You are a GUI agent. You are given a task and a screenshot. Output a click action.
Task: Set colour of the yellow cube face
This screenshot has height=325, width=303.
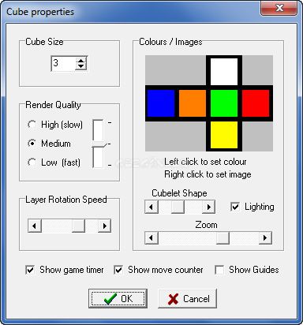[224, 135]
